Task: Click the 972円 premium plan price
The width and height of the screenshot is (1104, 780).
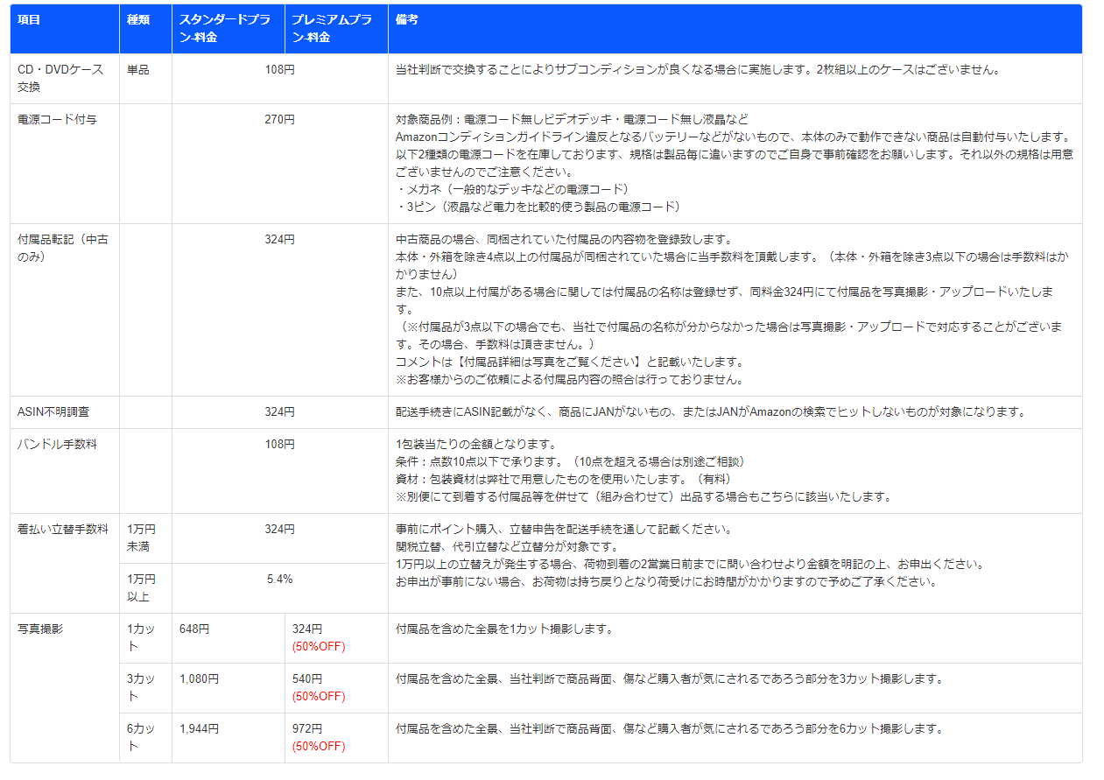Action: point(307,728)
